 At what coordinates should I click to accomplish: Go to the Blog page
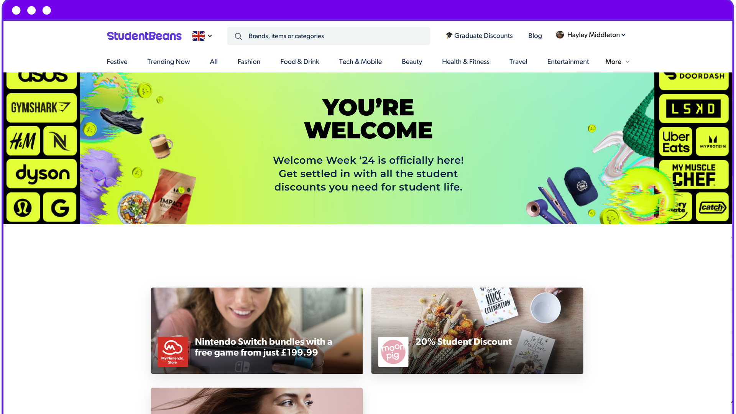click(535, 36)
